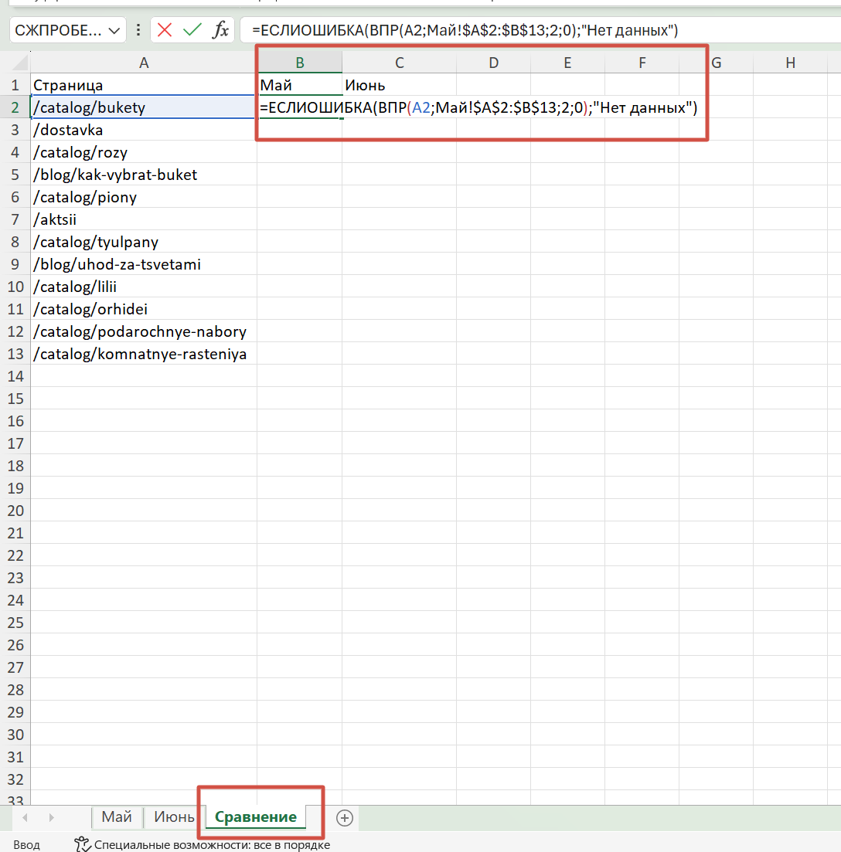Viewport: 841px width, 852px height.
Task: Switch to the Май sheet tab
Action: pyautogui.click(x=117, y=816)
